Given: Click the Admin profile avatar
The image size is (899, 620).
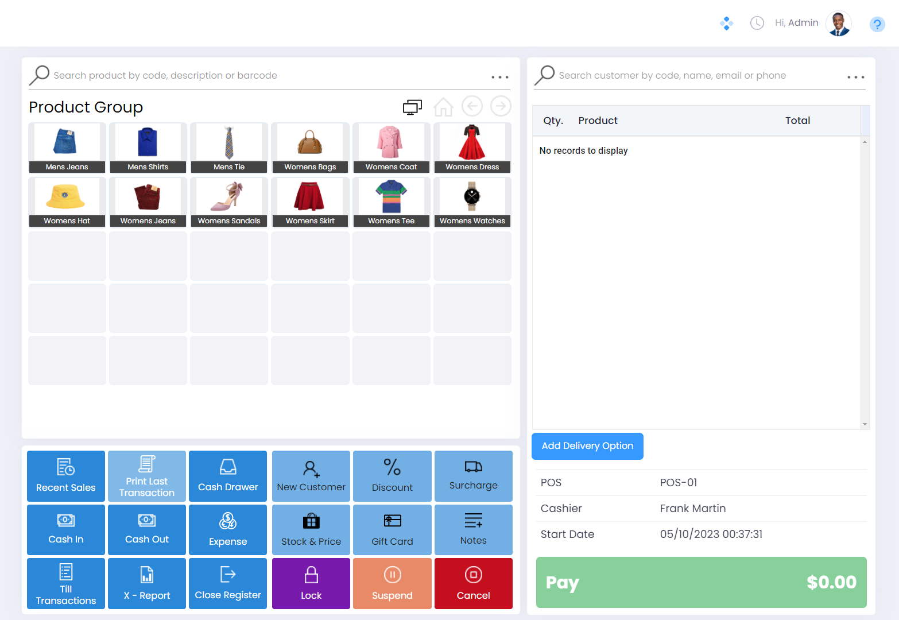Looking at the screenshot, I should click(838, 24).
